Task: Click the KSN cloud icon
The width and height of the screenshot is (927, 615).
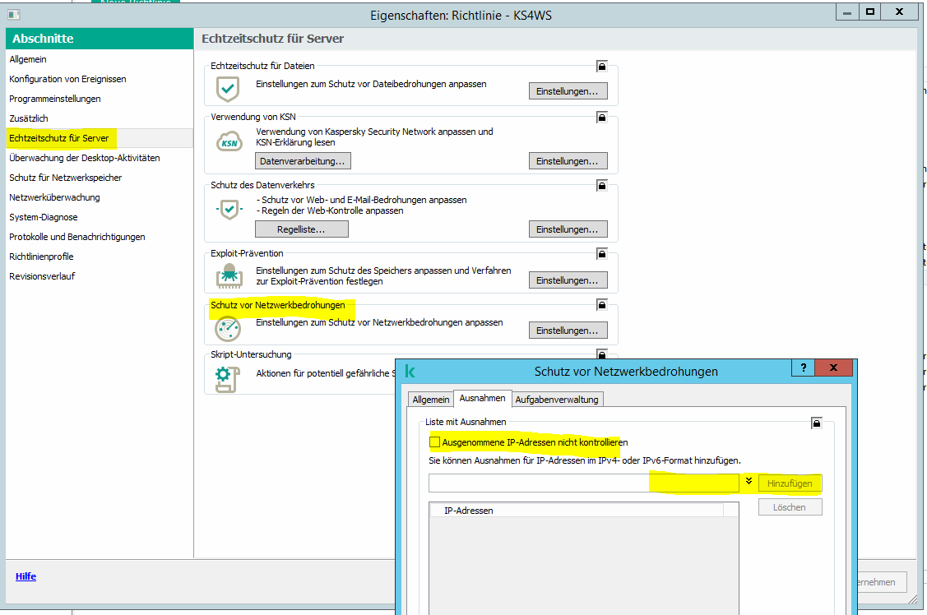Action: click(229, 142)
